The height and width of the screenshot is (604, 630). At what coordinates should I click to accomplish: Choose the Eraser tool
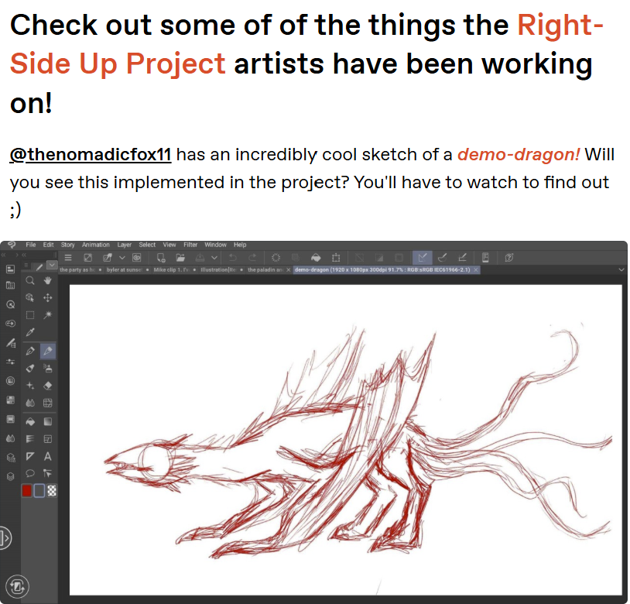(47, 385)
